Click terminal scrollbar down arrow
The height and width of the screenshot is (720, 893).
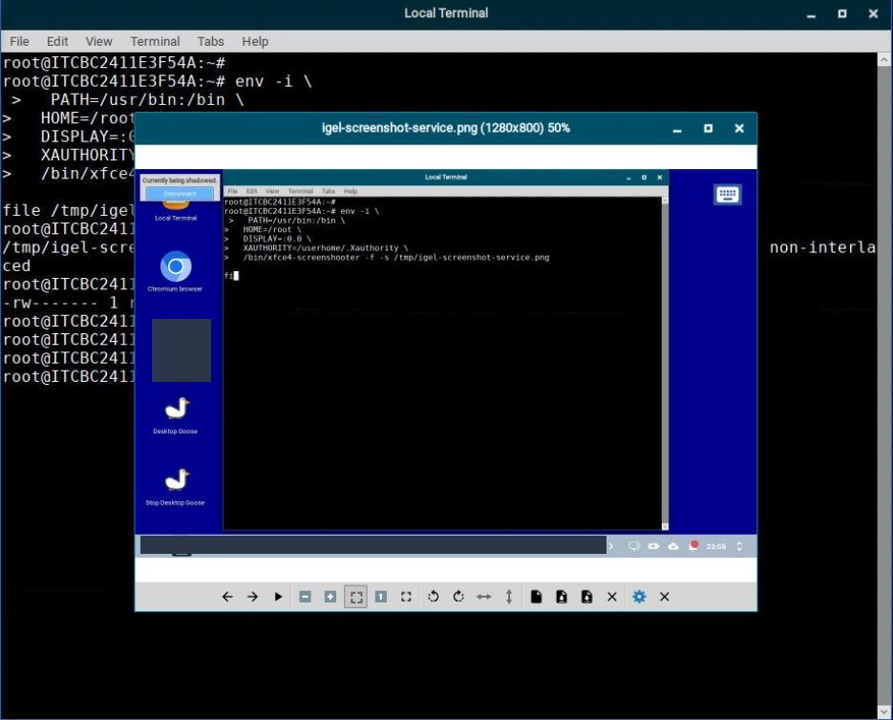coord(883,712)
